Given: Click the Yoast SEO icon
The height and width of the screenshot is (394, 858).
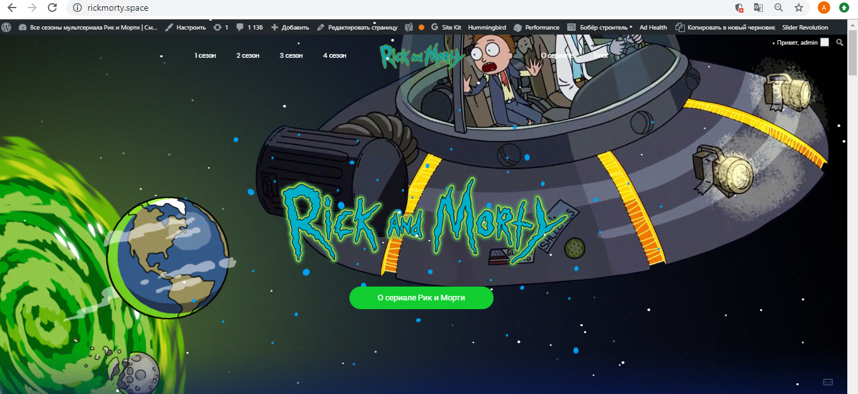Looking at the screenshot, I should coord(408,27).
